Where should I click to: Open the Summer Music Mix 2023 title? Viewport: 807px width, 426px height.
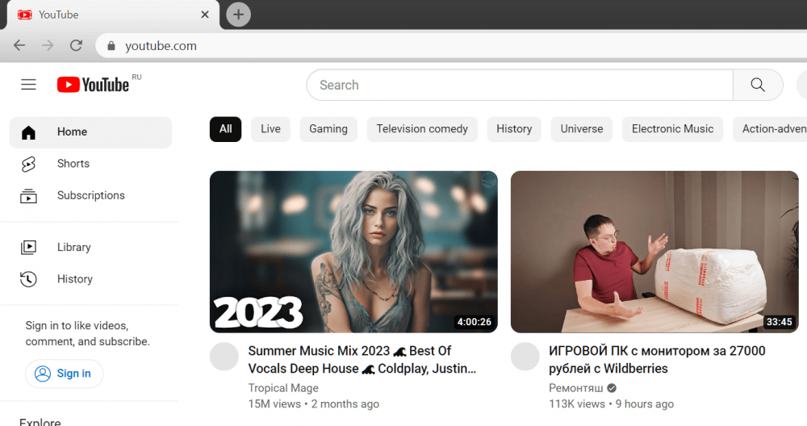[362, 360]
